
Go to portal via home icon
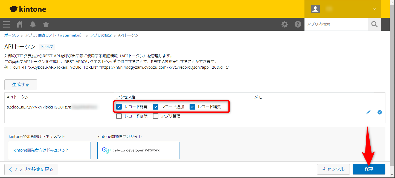tap(20, 24)
